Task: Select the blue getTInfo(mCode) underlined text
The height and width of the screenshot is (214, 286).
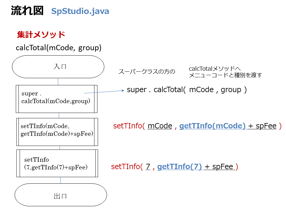Action: point(212,126)
